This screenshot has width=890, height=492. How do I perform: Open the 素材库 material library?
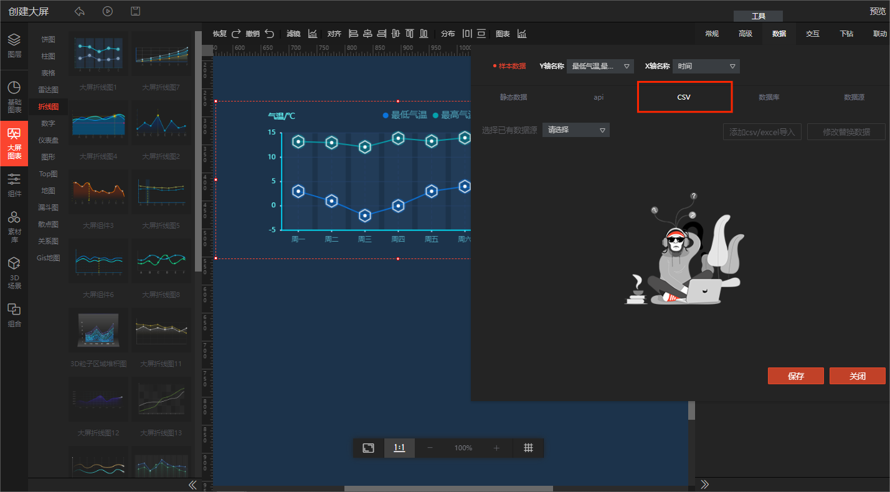coord(14,227)
